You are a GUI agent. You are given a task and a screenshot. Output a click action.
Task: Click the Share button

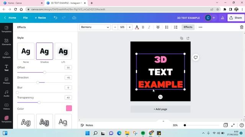[236, 18]
